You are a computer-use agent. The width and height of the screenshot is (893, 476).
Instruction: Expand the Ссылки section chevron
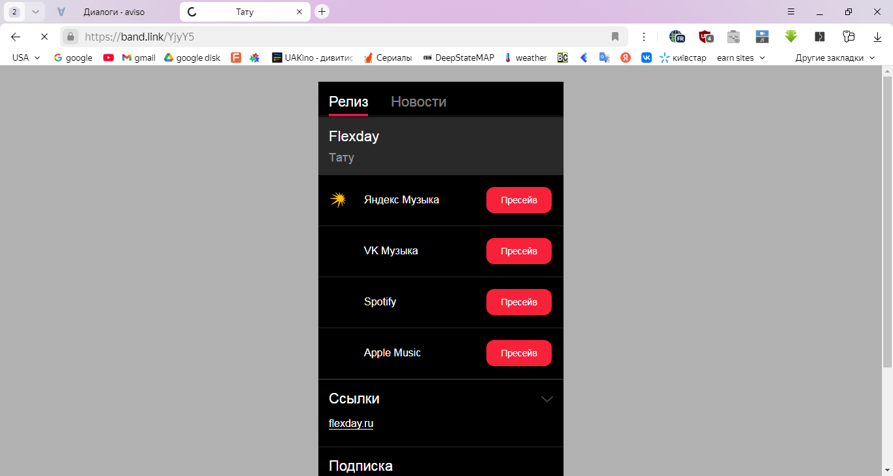[547, 399]
